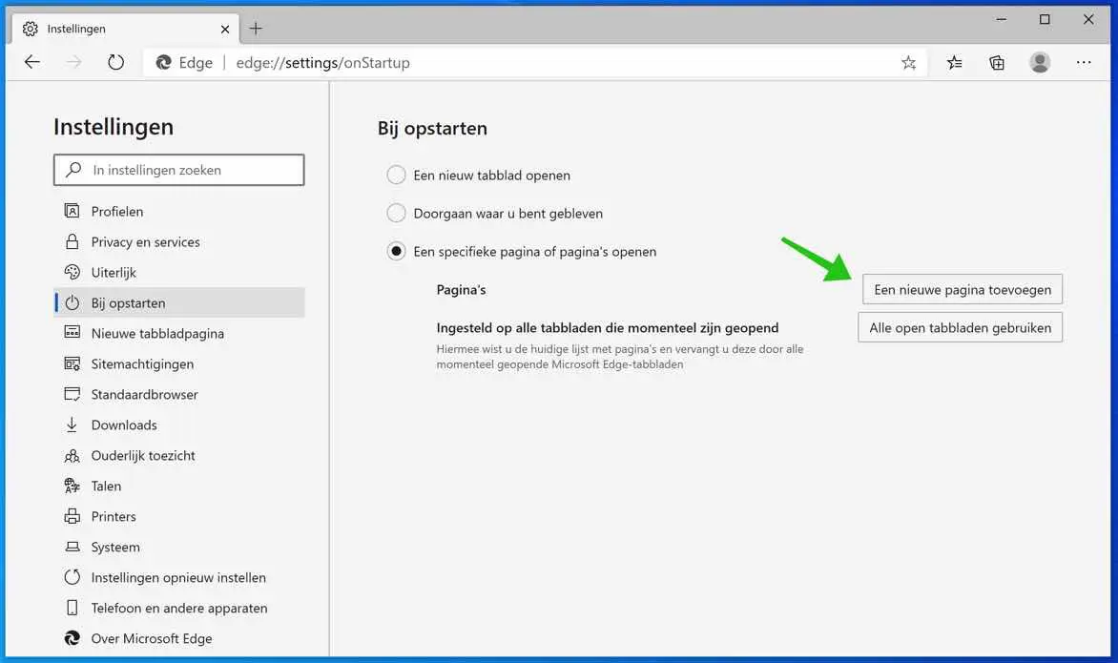Click the address bar URL edge://settings/onStartup
Image resolution: width=1118 pixels, height=663 pixels.
pyautogui.click(x=323, y=63)
